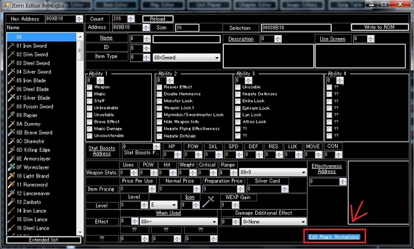Click the Rapier weapon icon in list
The height and width of the screenshot is (249, 414).
pyautogui.click(x=11, y=115)
